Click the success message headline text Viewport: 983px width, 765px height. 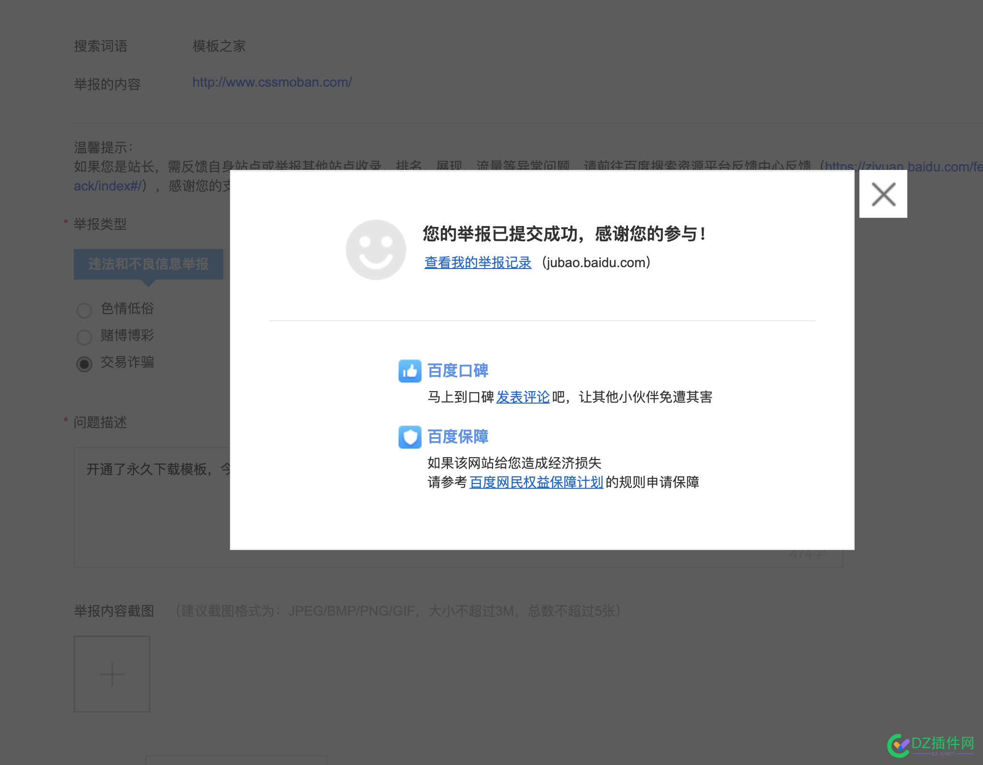click(564, 234)
